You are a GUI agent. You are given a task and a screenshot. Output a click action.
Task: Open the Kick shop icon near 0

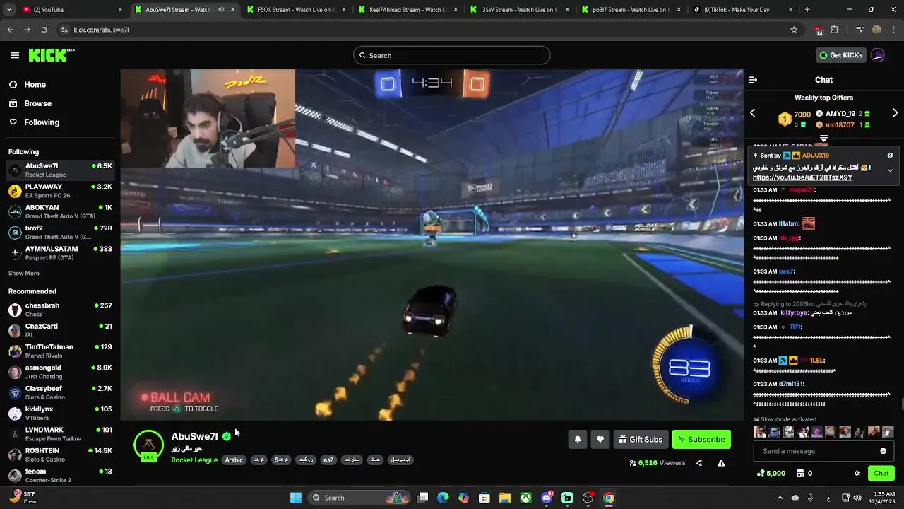[x=800, y=474]
